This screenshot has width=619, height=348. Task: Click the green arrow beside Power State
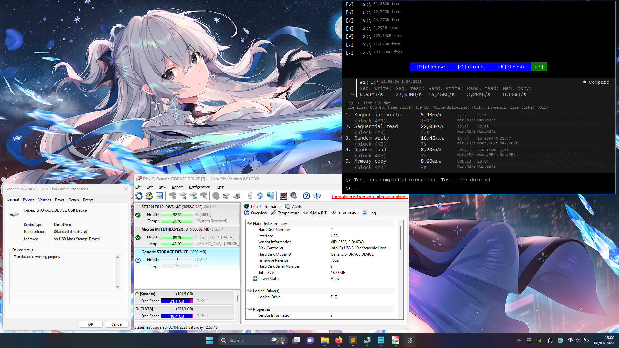tap(255, 278)
